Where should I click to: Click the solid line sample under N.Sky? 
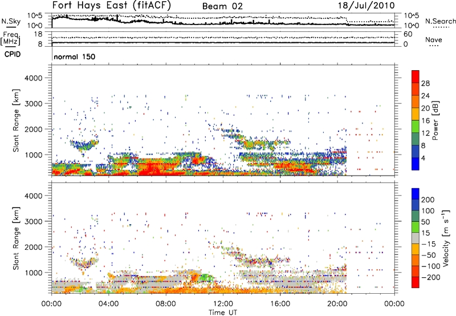pos(11,27)
